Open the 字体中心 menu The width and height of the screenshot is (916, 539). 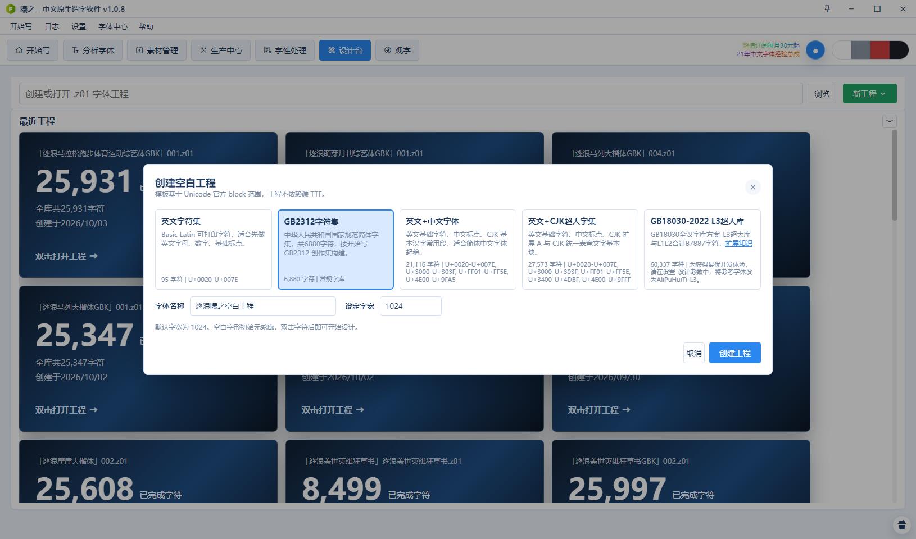point(113,26)
